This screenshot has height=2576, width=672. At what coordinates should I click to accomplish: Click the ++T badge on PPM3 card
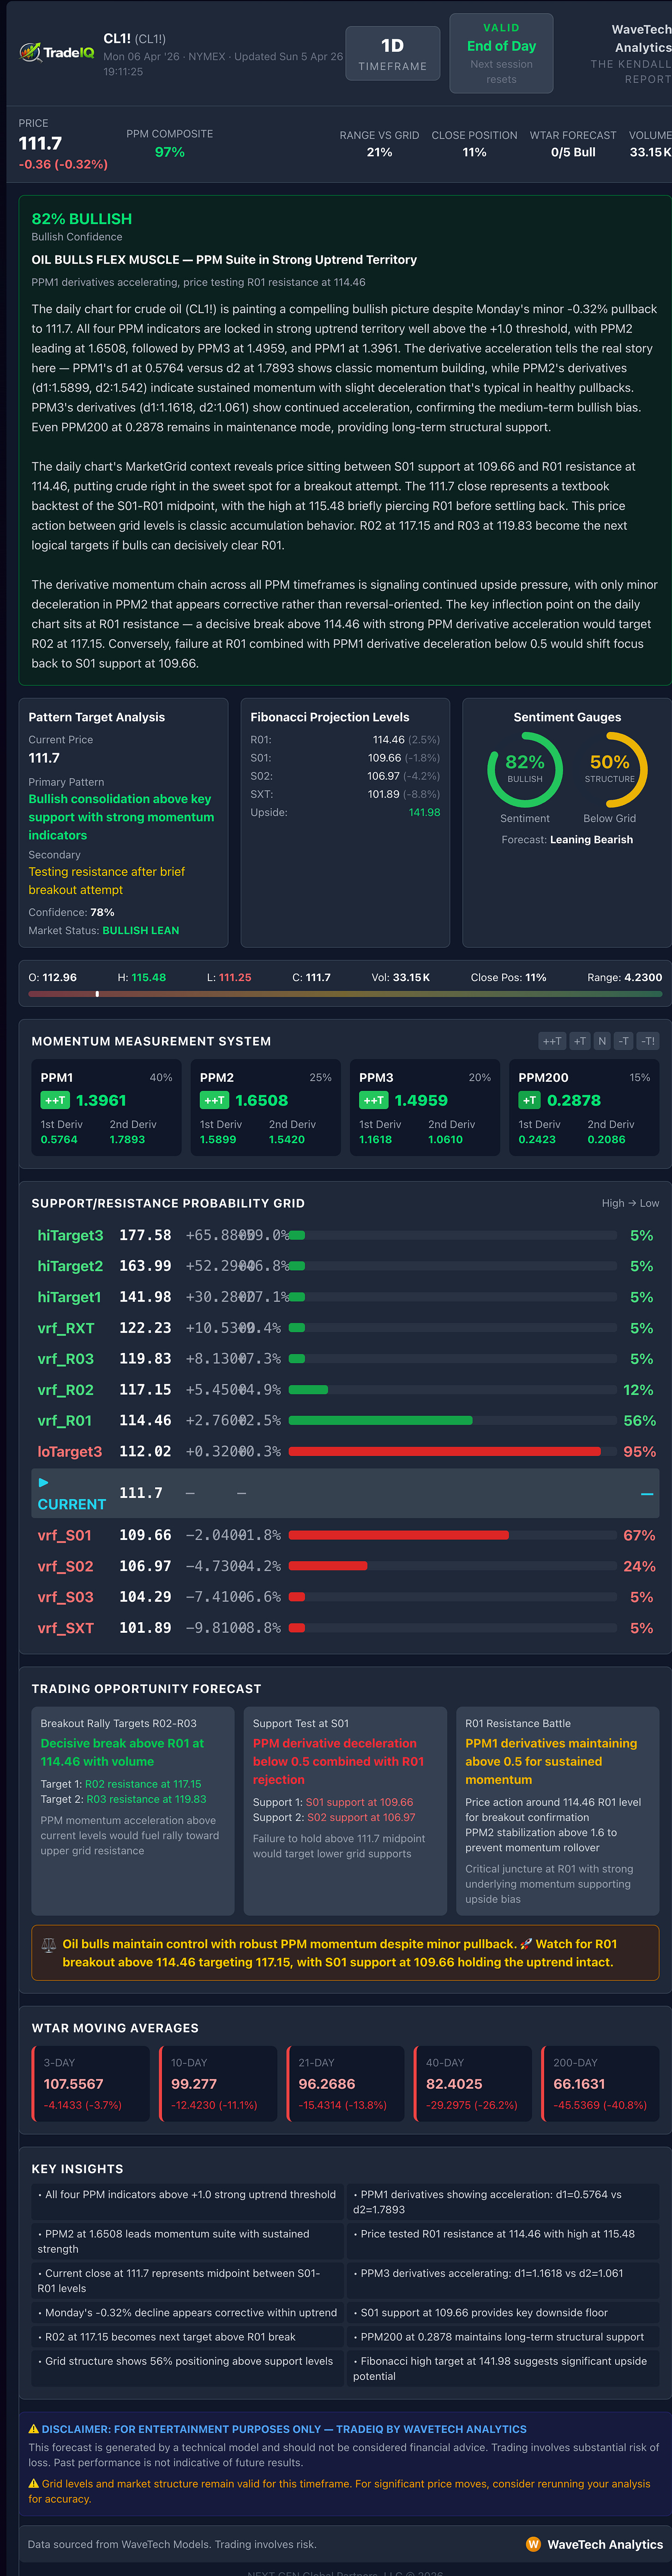tap(373, 1100)
